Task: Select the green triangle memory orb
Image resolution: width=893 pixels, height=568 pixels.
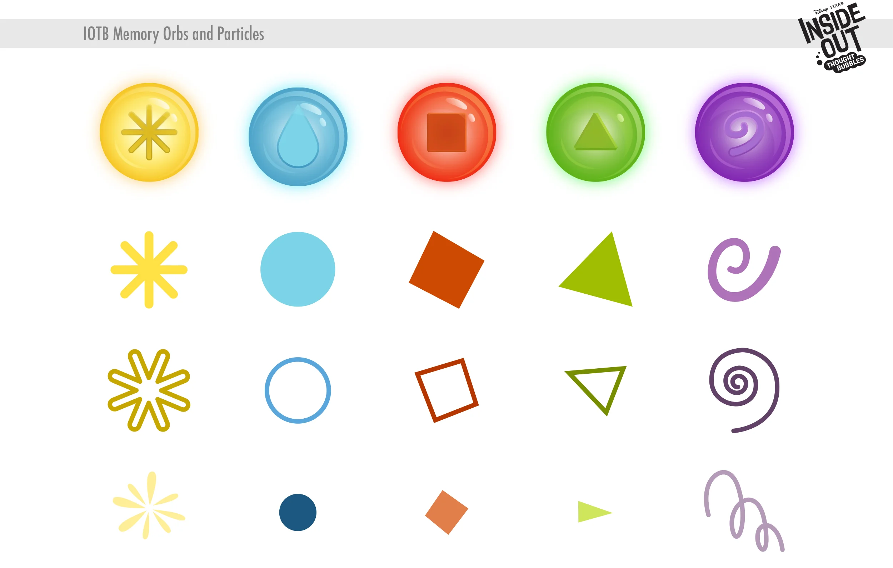Action: click(595, 133)
